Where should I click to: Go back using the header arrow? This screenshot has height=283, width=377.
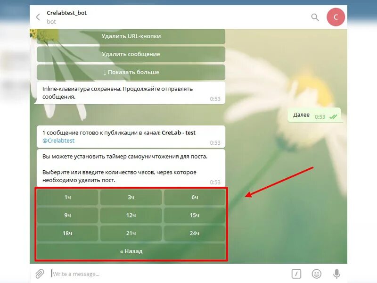(x=38, y=17)
